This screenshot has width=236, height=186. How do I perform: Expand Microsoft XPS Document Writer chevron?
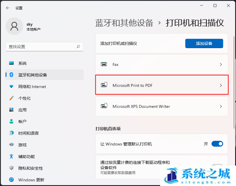[x=221, y=106]
